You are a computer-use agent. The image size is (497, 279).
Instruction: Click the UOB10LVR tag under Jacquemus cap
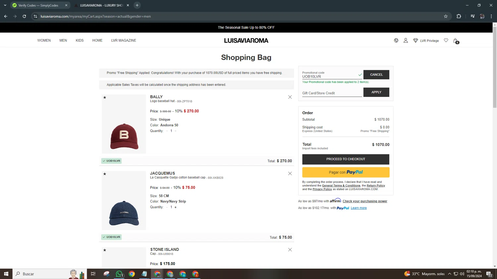pos(112,237)
